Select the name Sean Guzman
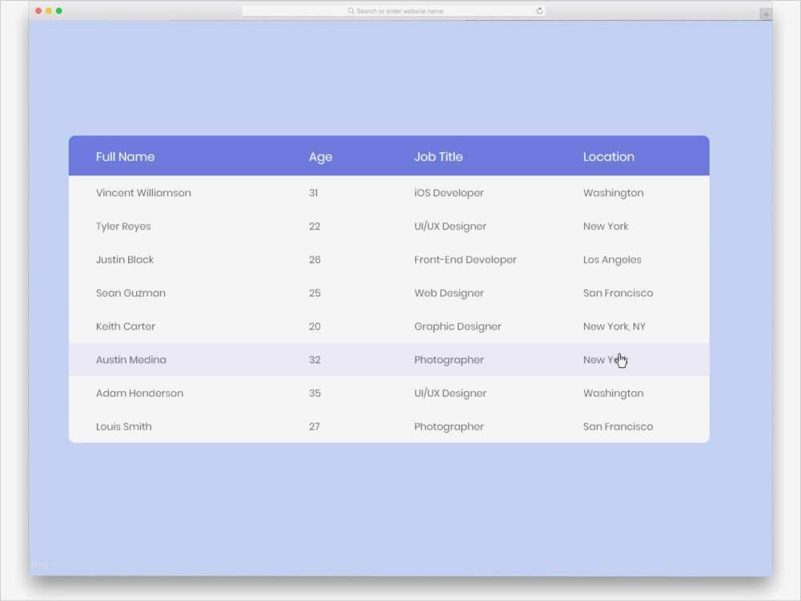The image size is (801, 601). pyautogui.click(x=131, y=292)
